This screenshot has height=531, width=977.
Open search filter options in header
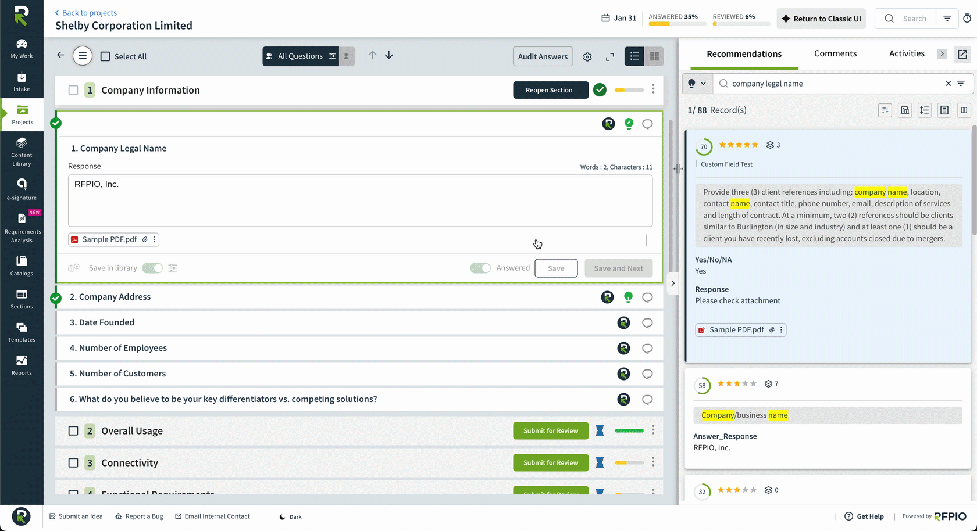pos(947,19)
